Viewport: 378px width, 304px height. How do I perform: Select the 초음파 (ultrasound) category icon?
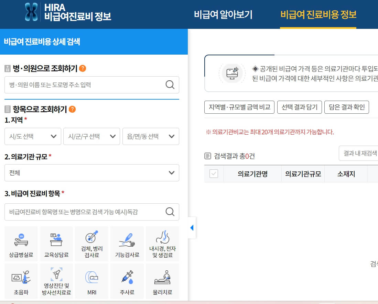tap(21, 281)
